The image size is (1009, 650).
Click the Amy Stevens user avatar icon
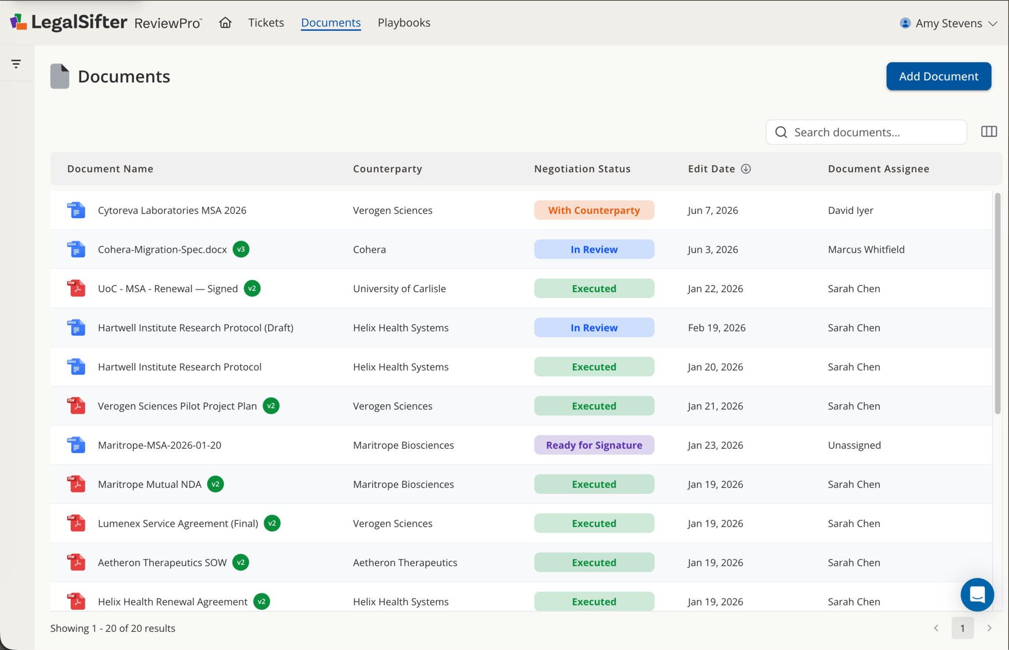pyautogui.click(x=905, y=23)
